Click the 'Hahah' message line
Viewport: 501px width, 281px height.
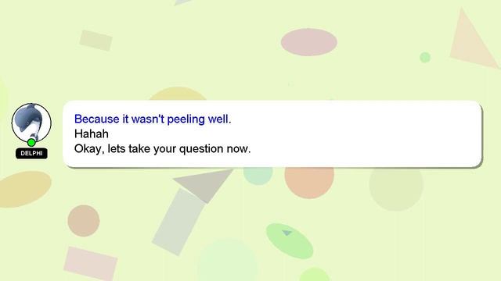pyautogui.click(x=92, y=133)
